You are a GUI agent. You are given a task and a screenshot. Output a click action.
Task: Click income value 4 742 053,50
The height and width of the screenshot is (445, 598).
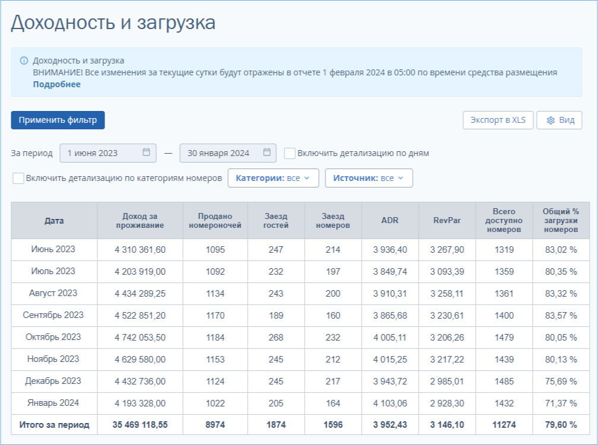140,338
